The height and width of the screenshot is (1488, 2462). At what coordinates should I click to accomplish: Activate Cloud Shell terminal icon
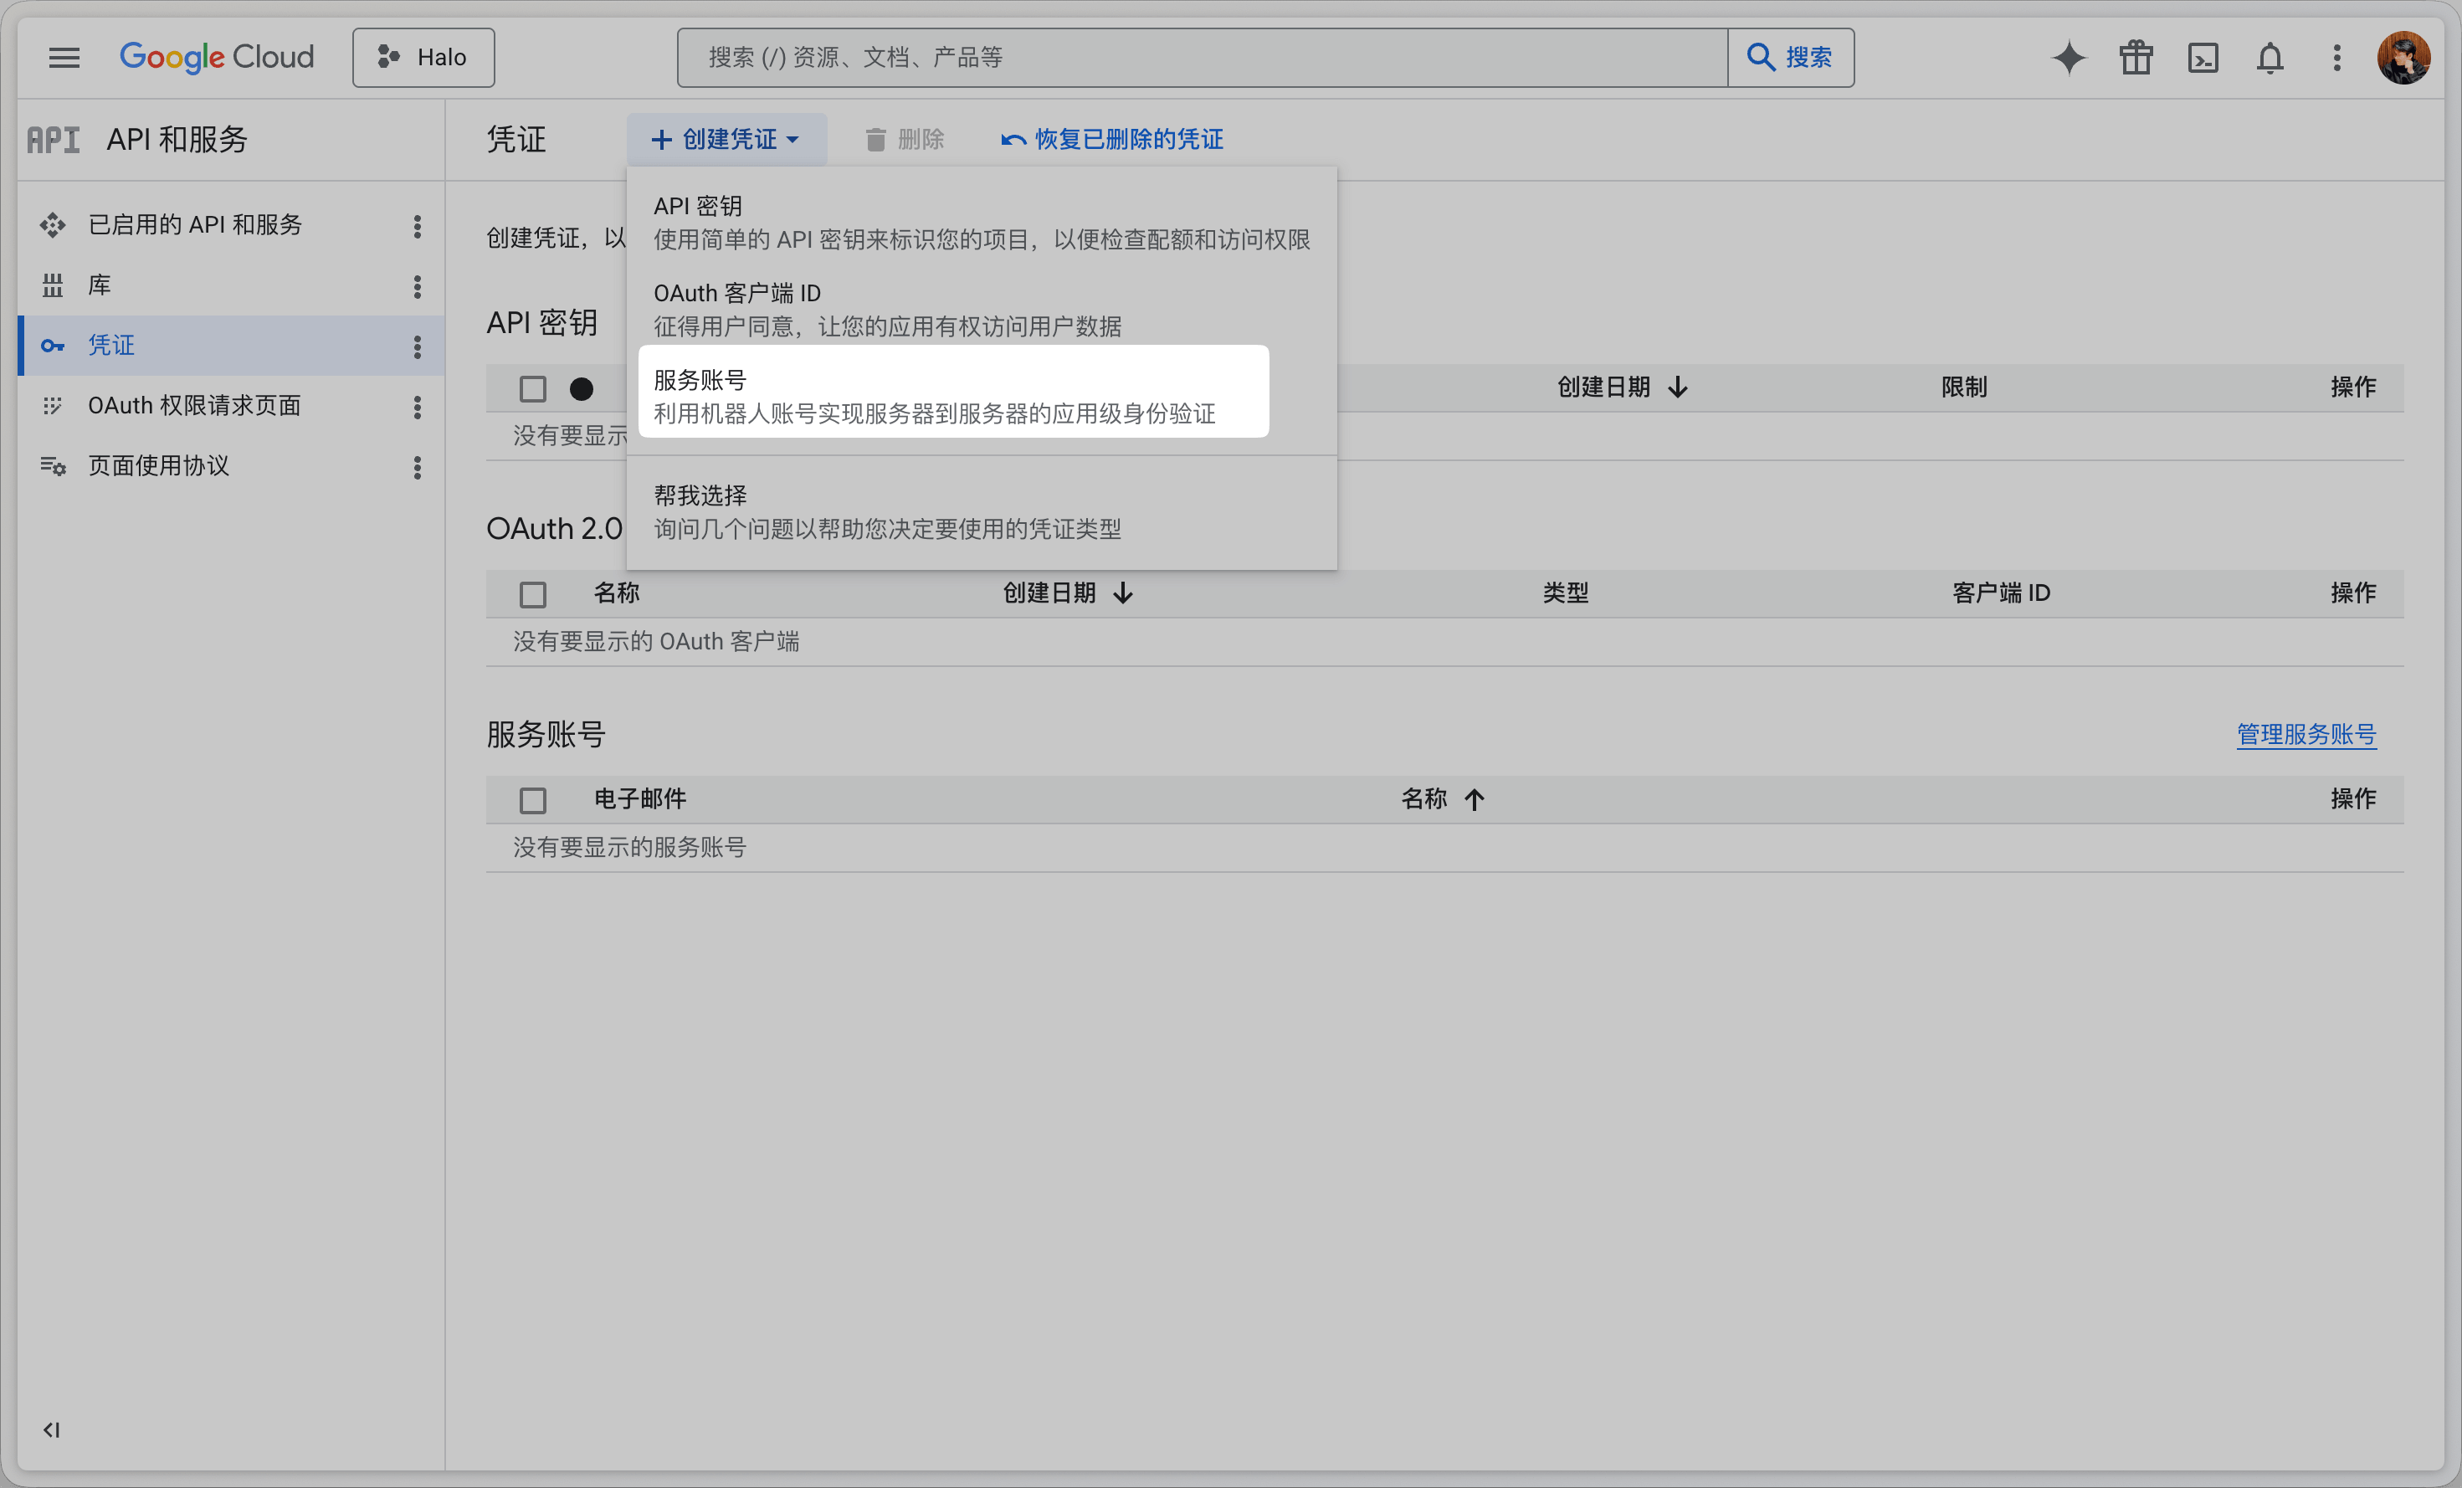click(2203, 57)
